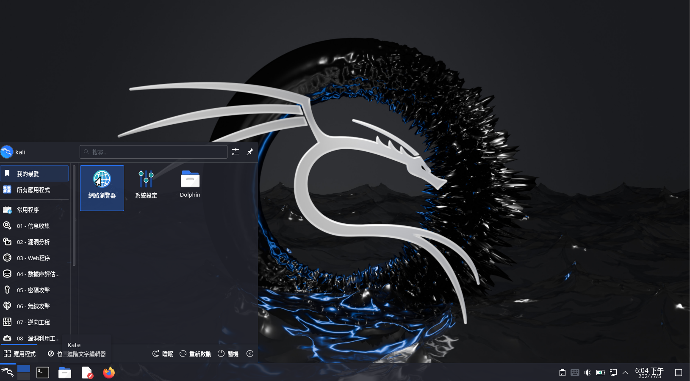Switch to the 位置 places tab
This screenshot has width=690, height=381.
(x=55, y=354)
